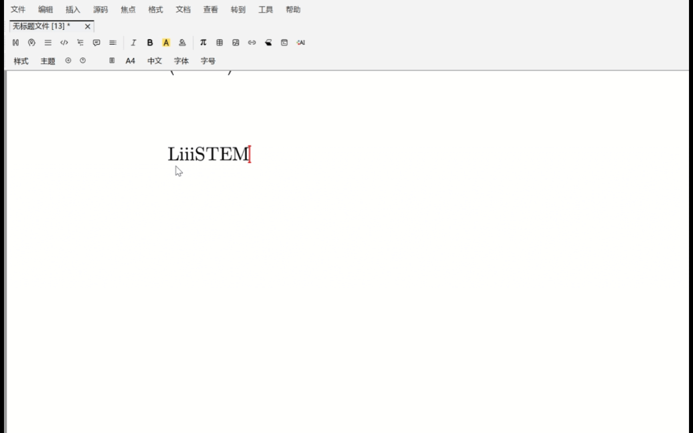Open the 字体 font dropdown
This screenshot has width=693, height=433.
click(x=181, y=61)
